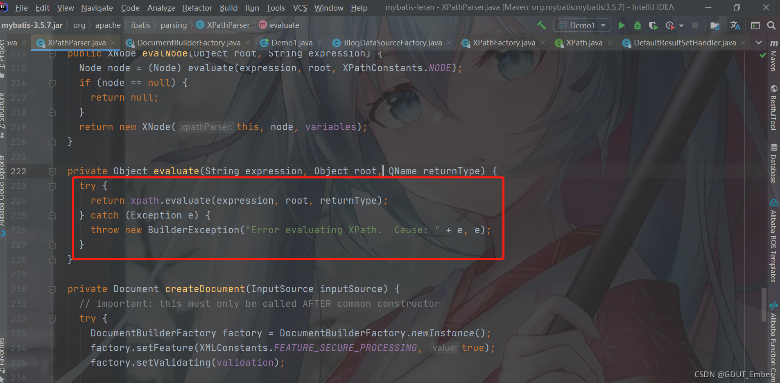Click the grayed-out Stop button
Image resolution: width=780 pixels, height=383 pixels.
(695, 25)
